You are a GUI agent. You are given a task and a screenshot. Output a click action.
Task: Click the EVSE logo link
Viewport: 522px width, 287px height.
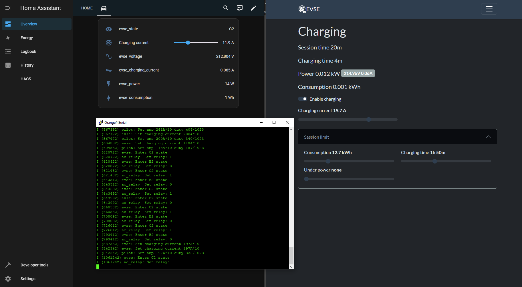tap(309, 9)
